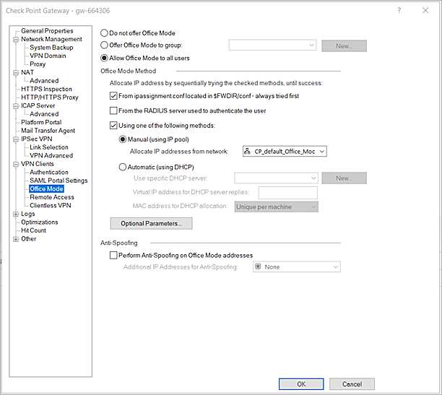Open Authentication under VPN Clients
The width and height of the screenshot is (442, 395).
point(49,173)
